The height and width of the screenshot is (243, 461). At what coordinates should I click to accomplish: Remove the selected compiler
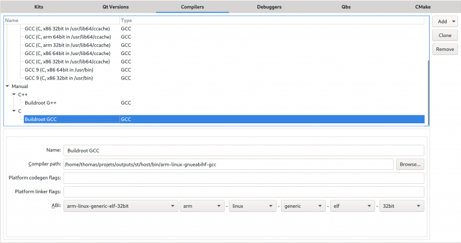[445, 49]
